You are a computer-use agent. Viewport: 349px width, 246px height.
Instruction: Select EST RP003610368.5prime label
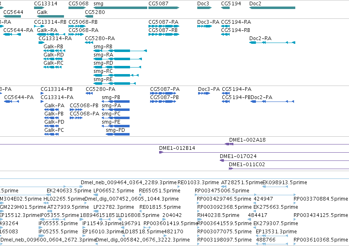click(321, 240)
